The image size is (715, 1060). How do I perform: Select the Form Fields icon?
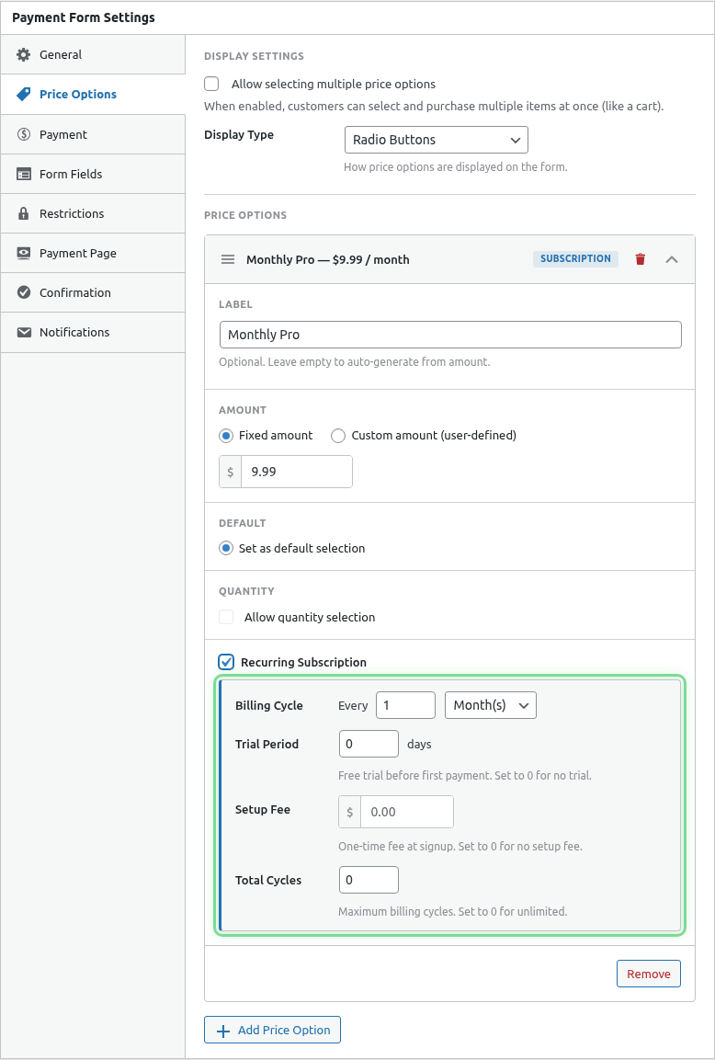click(x=22, y=174)
